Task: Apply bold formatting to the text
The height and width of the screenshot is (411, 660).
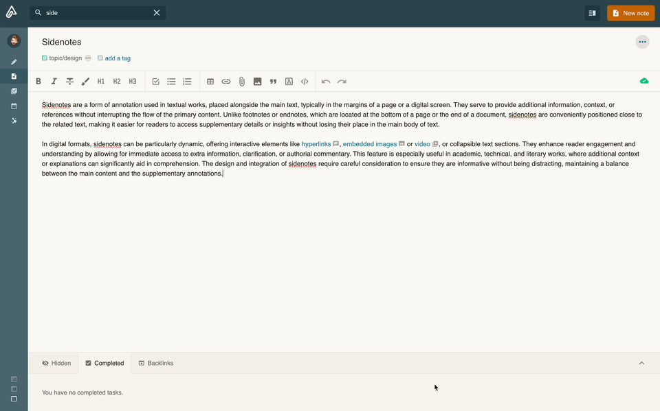Action: click(x=38, y=81)
